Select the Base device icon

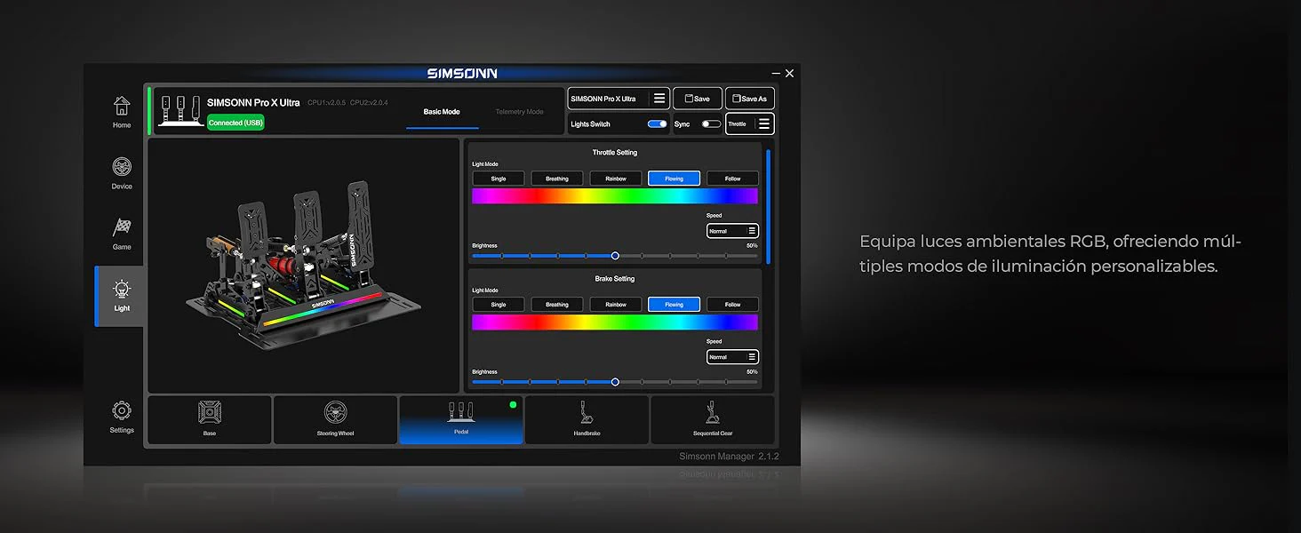tap(210, 412)
